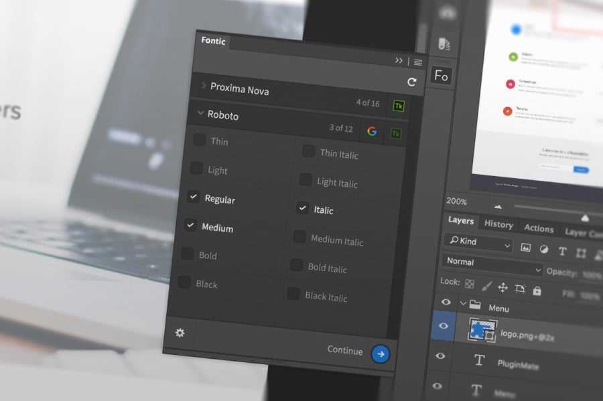Click the Fo Fontic panel dock icon
This screenshot has height=401, width=603.
441,76
